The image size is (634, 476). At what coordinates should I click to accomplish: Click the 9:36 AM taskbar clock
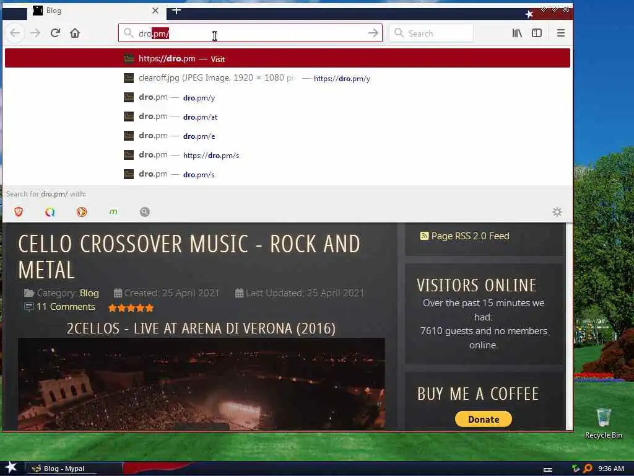pos(611,469)
